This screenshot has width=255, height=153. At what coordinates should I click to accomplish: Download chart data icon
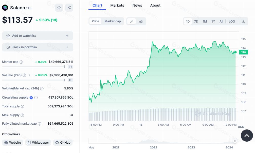point(243,21)
